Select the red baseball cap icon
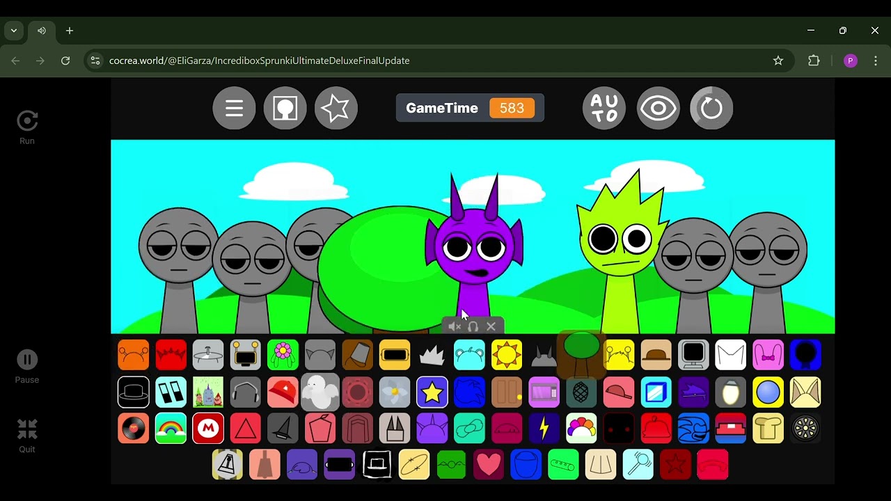Viewport: 891px width, 501px height. pyautogui.click(x=283, y=392)
